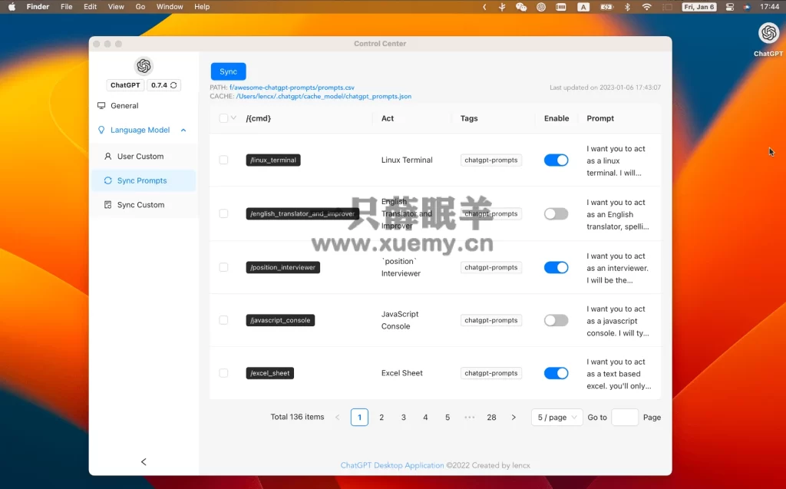Click the Wi-Fi menu bar icon
Screen dimensions: 786x489
coord(646,7)
